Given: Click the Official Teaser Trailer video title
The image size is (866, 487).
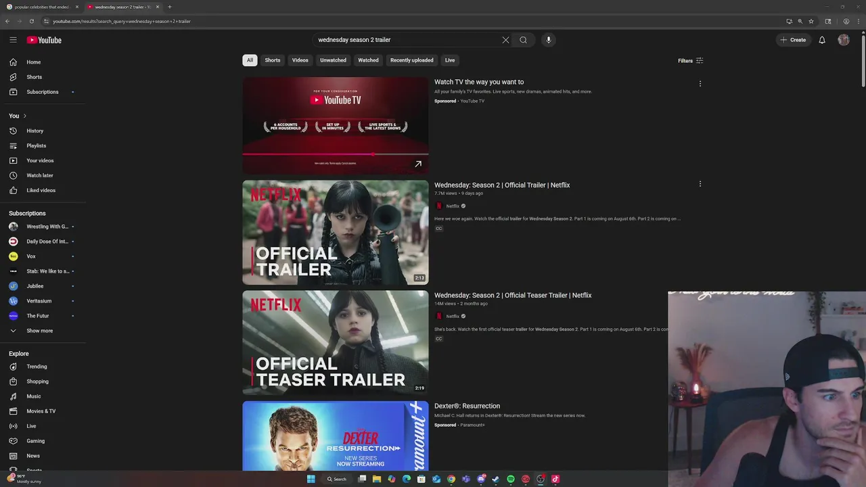Looking at the screenshot, I should (x=513, y=295).
